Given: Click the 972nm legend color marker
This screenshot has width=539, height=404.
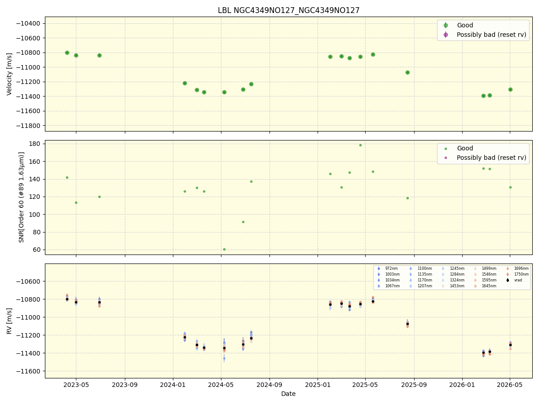Looking at the screenshot, I should click(379, 268).
